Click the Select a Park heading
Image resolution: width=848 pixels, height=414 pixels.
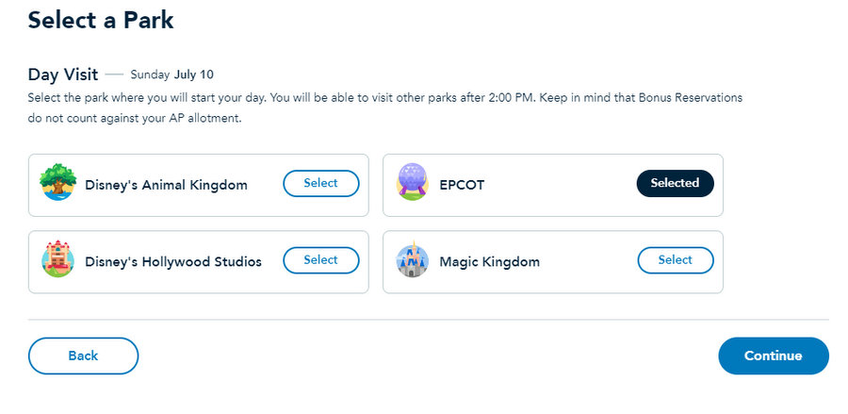[x=101, y=19]
